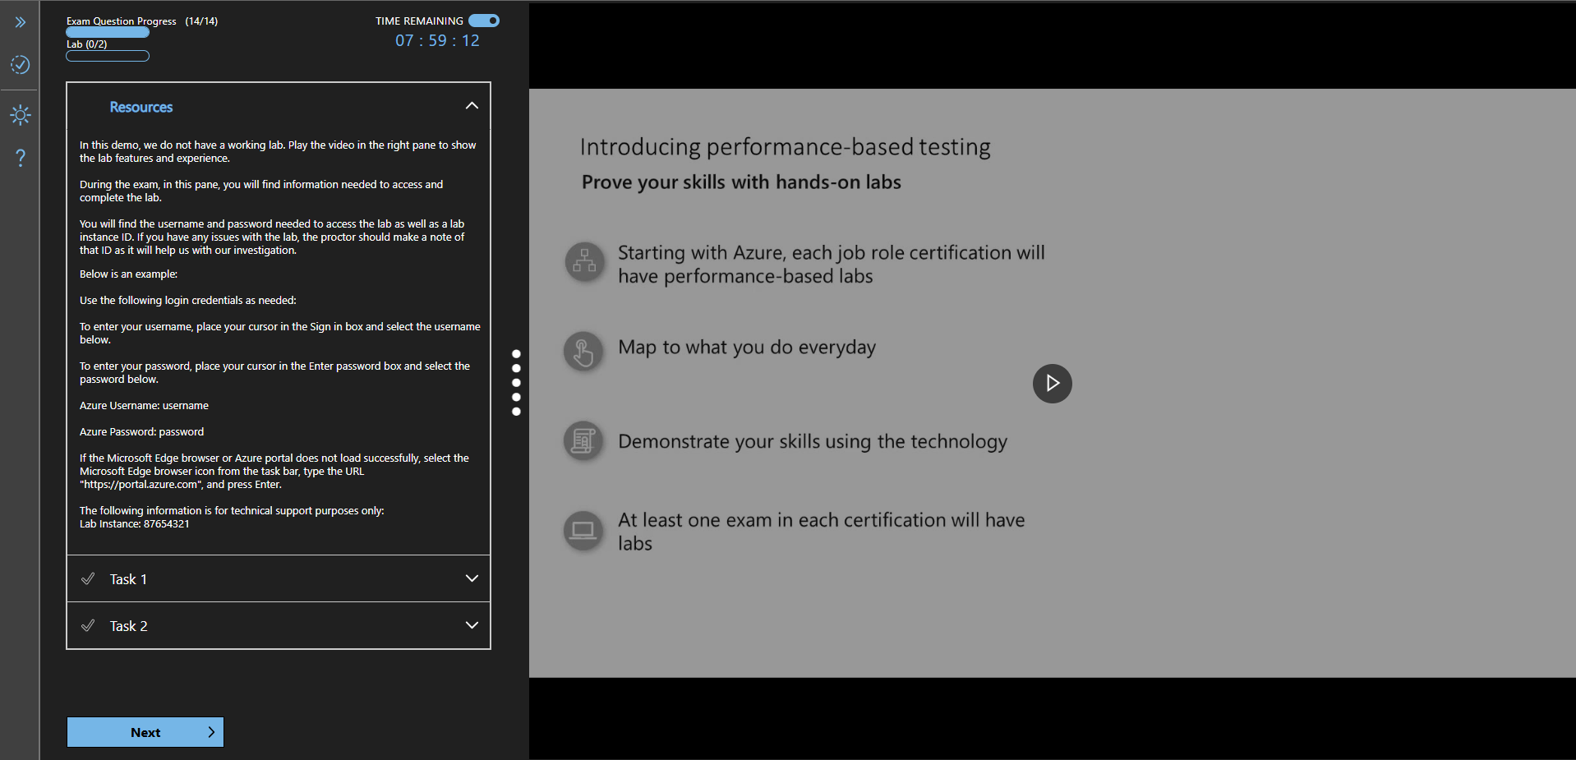Collapse the Resources section using its chevron

coord(472,106)
